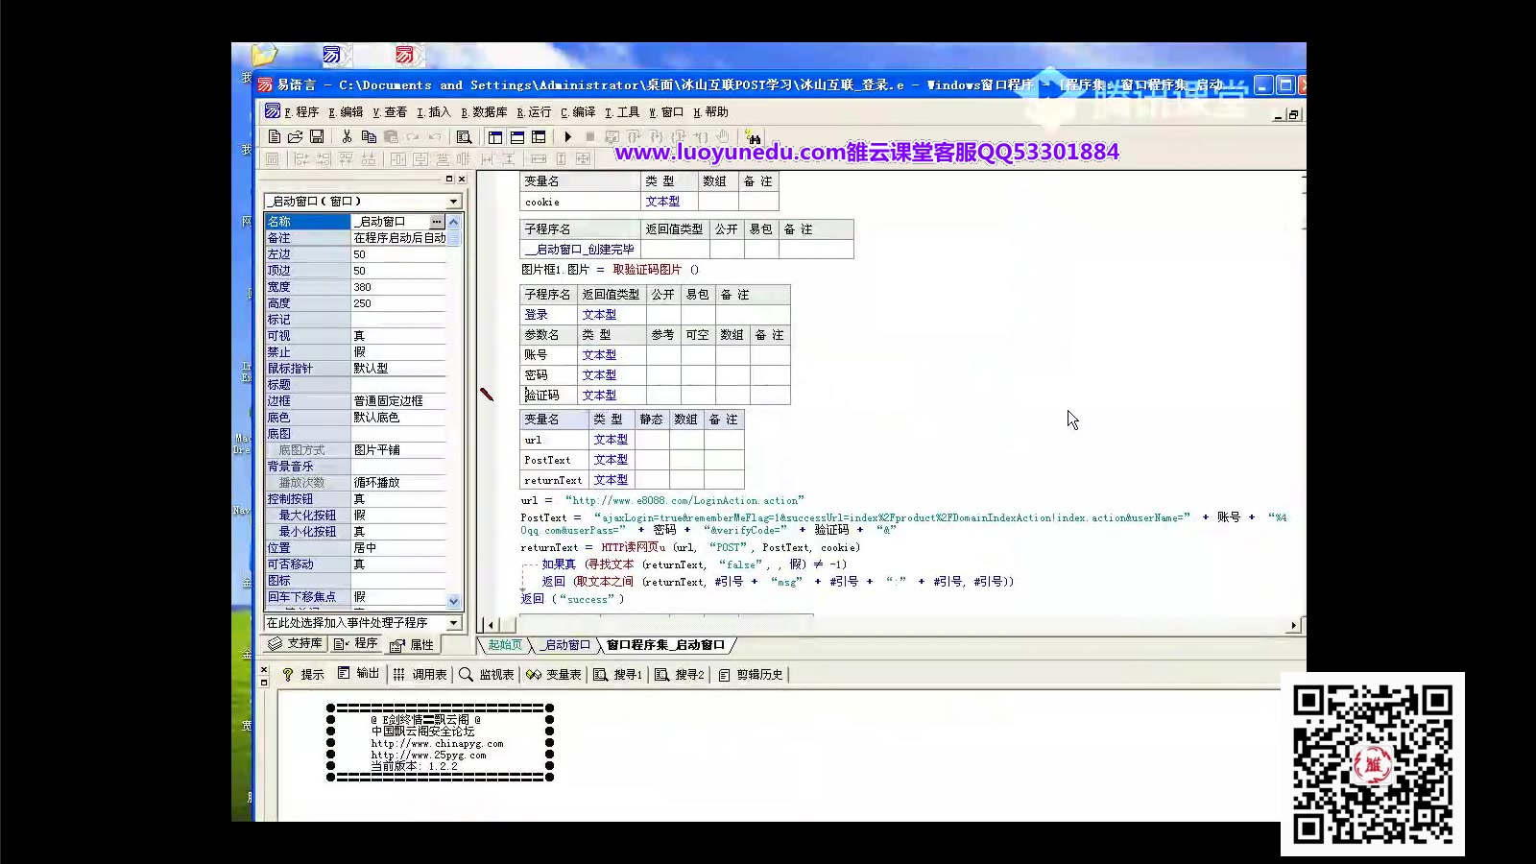Click the second 易语言 desktop shortcut icon

point(405,55)
